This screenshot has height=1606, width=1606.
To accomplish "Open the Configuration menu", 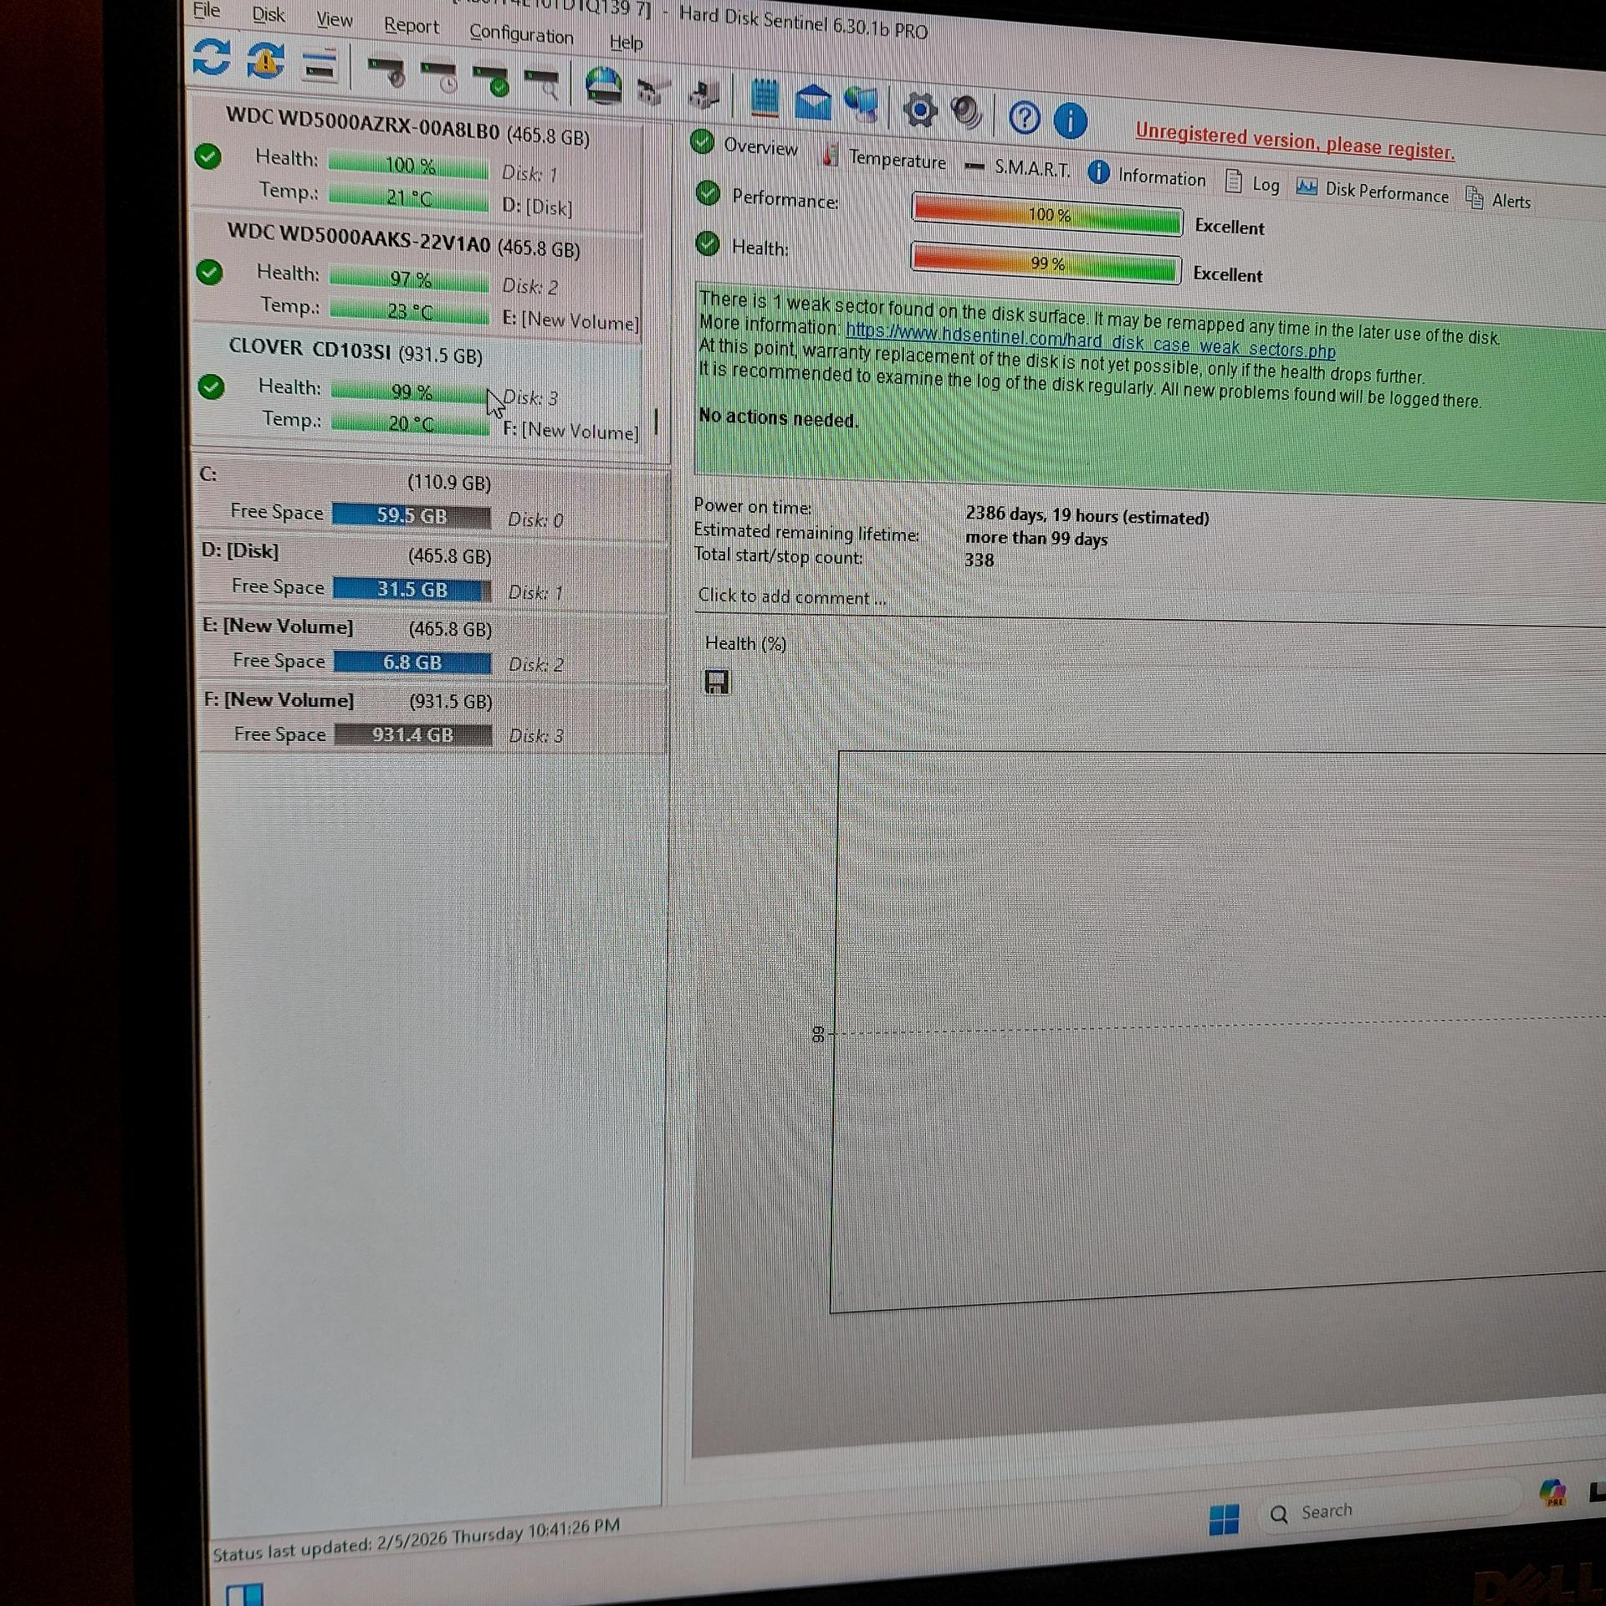I will pyautogui.click(x=521, y=34).
